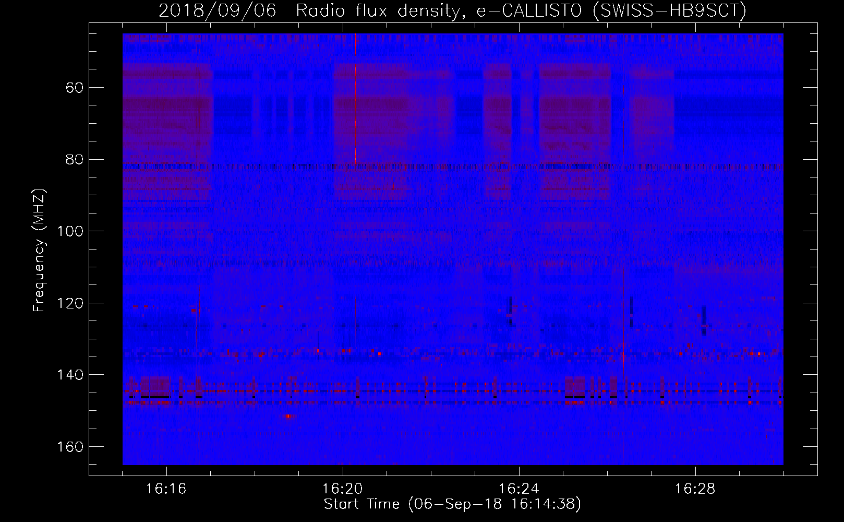Click the 'Start Time (06-Sep-18 16:14:38)' axis label

[x=452, y=504]
